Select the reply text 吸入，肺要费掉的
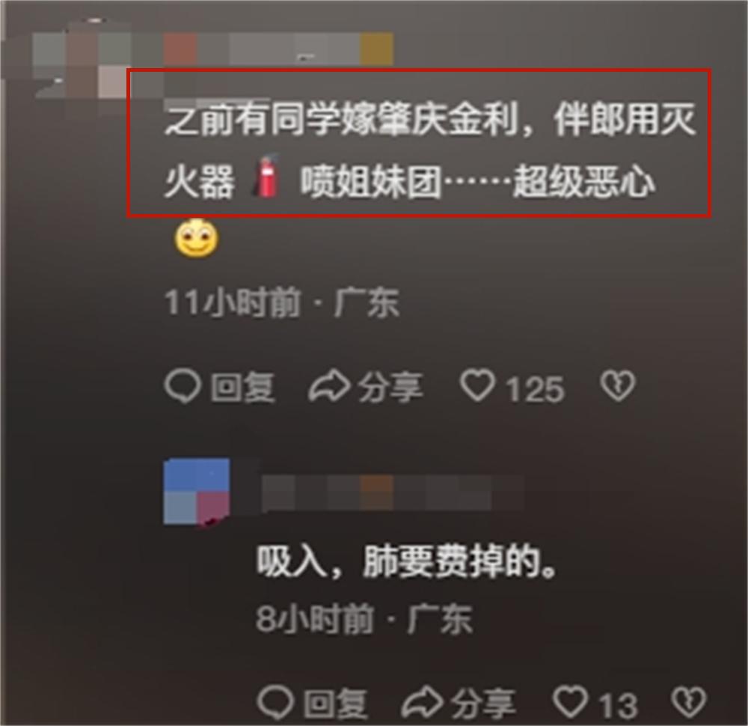 (x=406, y=562)
